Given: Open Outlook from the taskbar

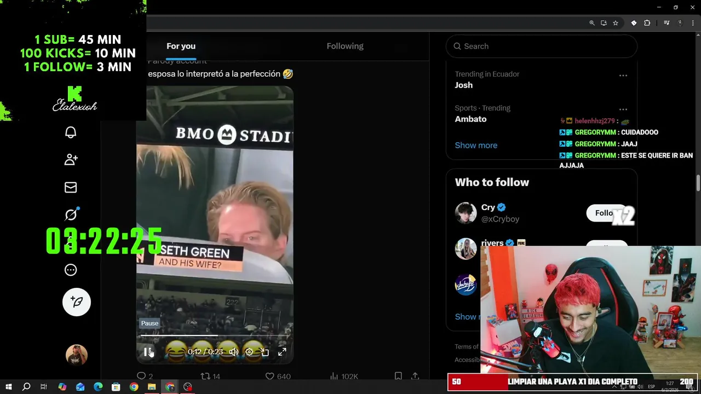Looking at the screenshot, I should 80,387.
